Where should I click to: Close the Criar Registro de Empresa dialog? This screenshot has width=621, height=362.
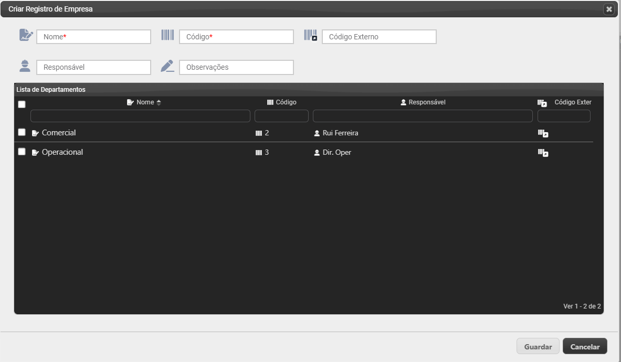click(609, 9)
